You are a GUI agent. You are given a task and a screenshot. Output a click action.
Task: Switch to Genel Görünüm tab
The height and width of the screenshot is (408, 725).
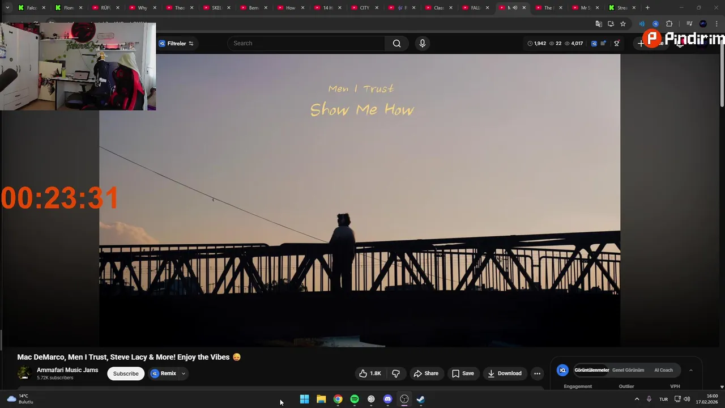tap(628, 370)
